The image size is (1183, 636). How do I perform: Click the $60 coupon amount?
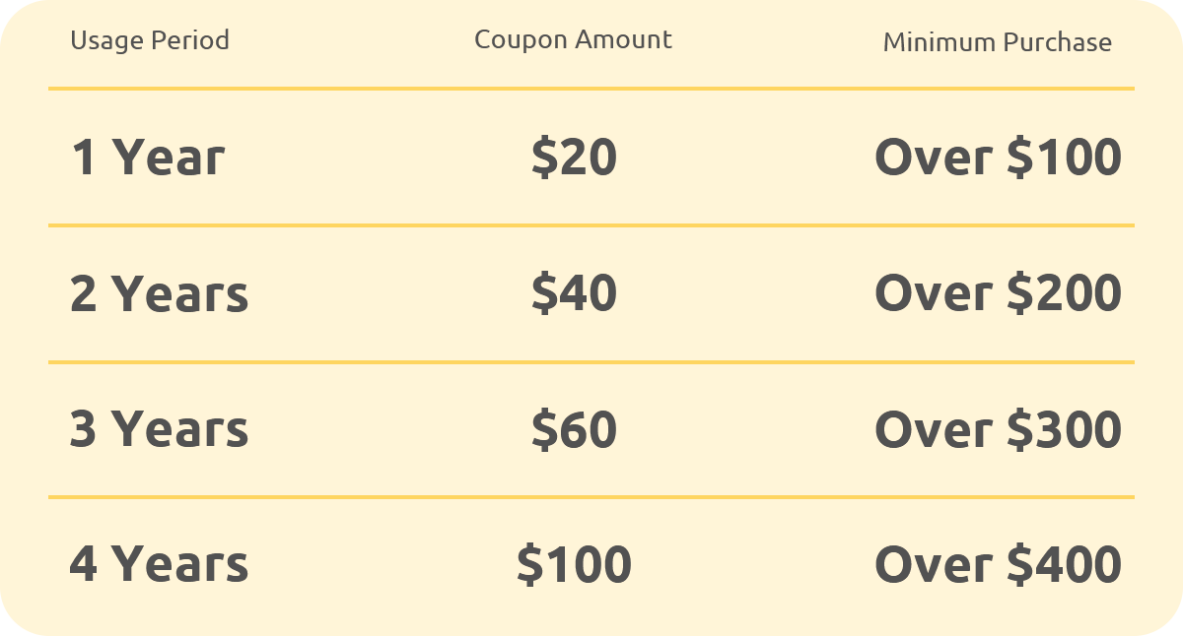coord(574,429)
